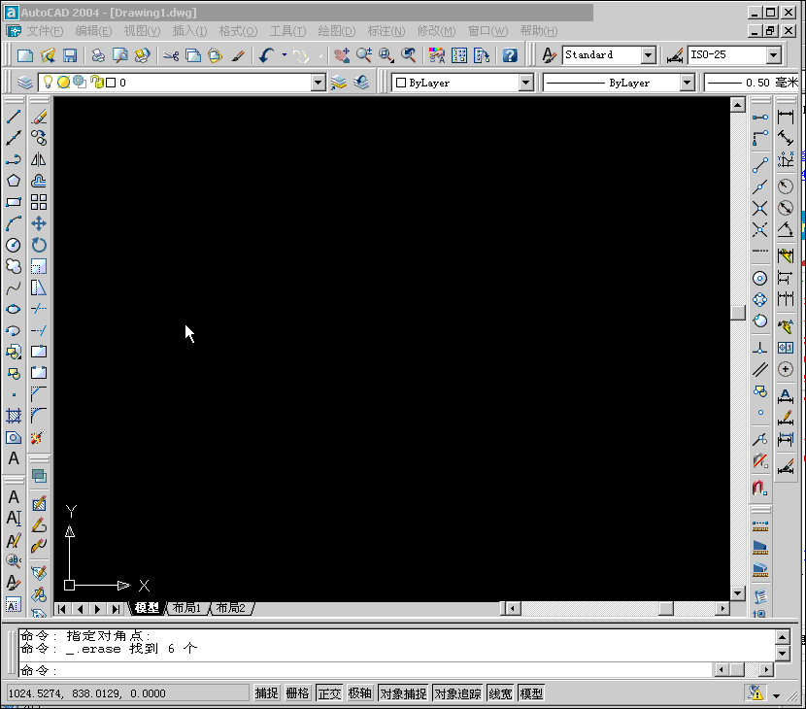Toggle 线宽 lineweight display
The width and height of the screenshot is (806, 709).
click(x=500, y=693)
